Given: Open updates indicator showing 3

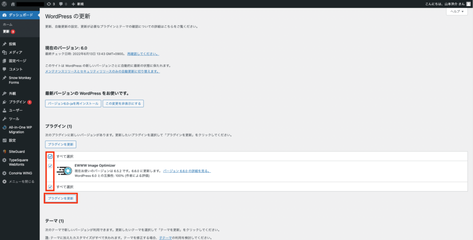Looking at the screenshot, I should click(x=51, y=4).
